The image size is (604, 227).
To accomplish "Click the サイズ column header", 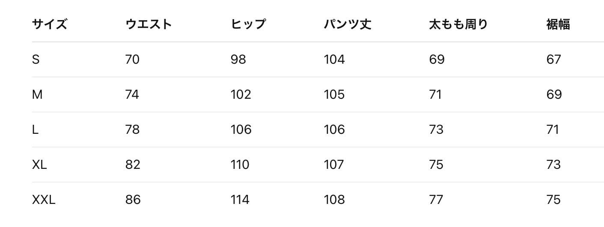I will [x=49, y=24].
